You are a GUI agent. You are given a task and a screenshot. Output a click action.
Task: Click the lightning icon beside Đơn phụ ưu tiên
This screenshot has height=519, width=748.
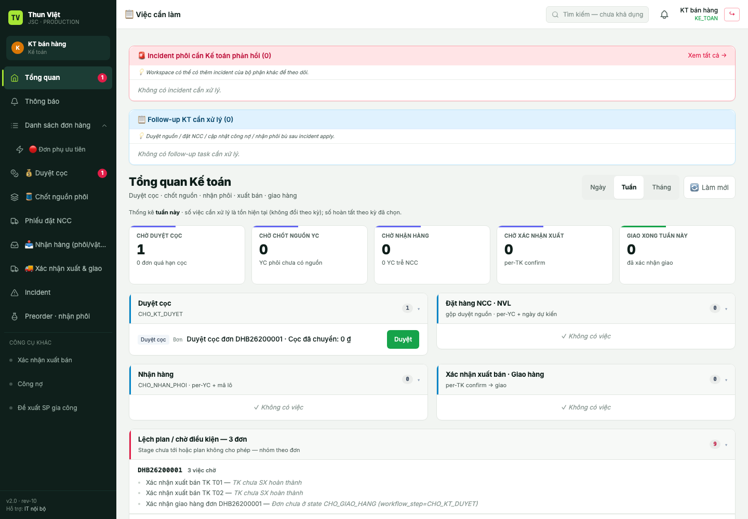(x=20, y=149)
